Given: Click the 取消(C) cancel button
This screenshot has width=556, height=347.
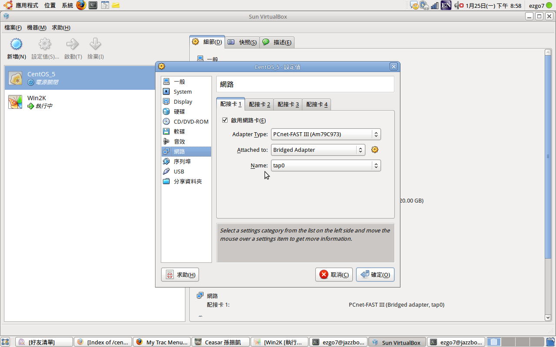Looking at the screenshot, I should [334, 275].
